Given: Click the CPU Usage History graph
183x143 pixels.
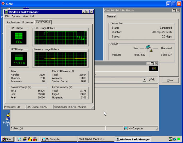Looking at the screenshot, I should pyautogui.click(x=61, y=38).
